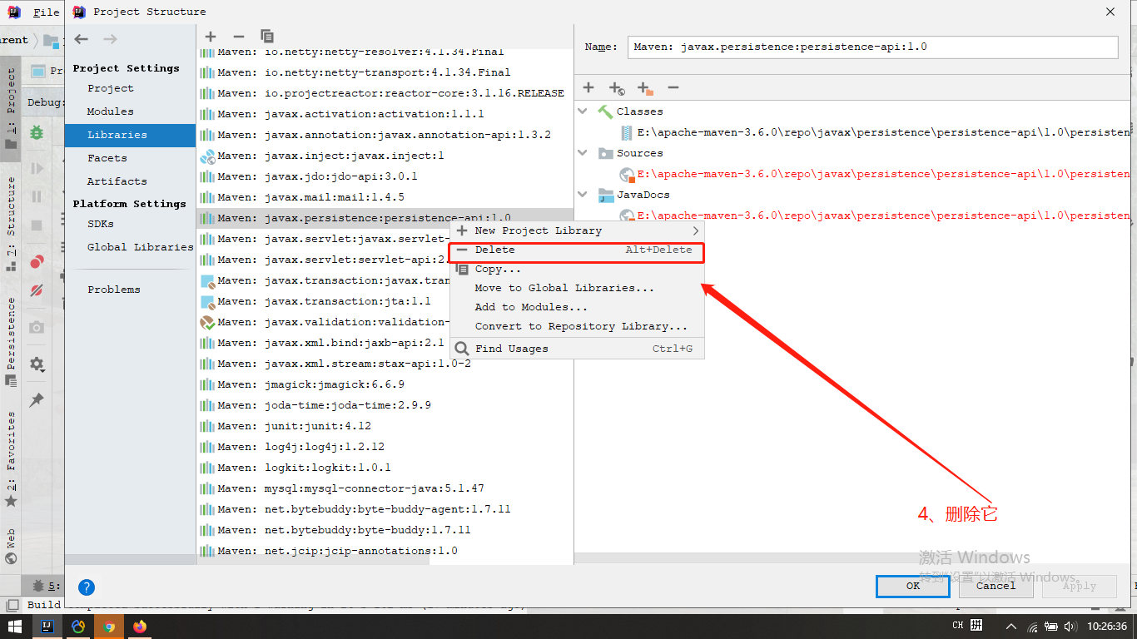Click the library list horizontal scrollbar
Viewport: 1137px width, 639px height.
[x=314, y=562]
